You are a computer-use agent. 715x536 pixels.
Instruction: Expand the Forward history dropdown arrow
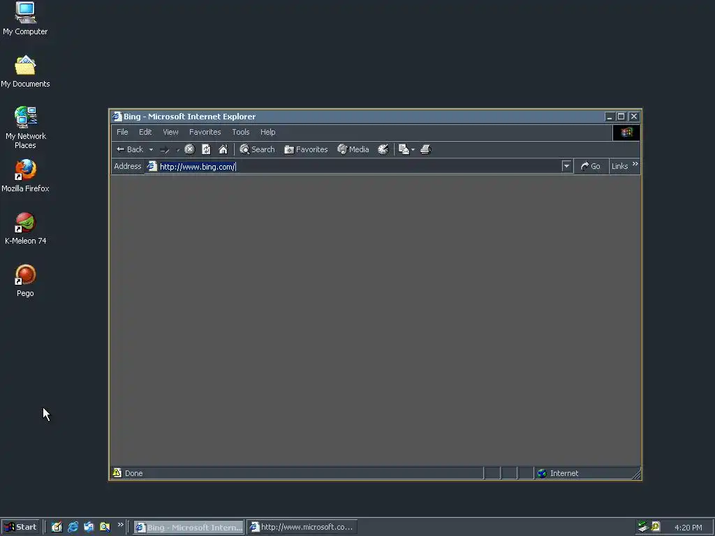[178, 149]
